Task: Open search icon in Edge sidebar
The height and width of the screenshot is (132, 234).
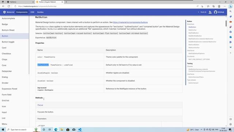Action: tap(231, 11)
